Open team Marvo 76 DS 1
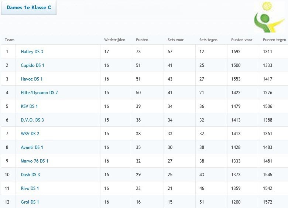The width and height of the screenshot is (288, 208). pyautogui.click(x=35, y=161)
